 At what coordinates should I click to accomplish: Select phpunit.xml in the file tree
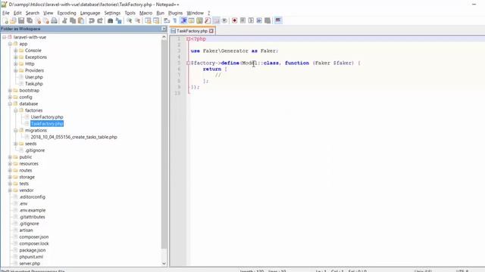pyautogui.click(x=31, y=257)
